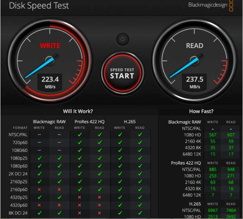
Task: Click the 1080i60 format row label
Action: (x=20, y=151)
